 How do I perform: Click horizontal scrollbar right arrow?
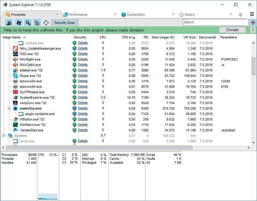(x=249, y=147)
